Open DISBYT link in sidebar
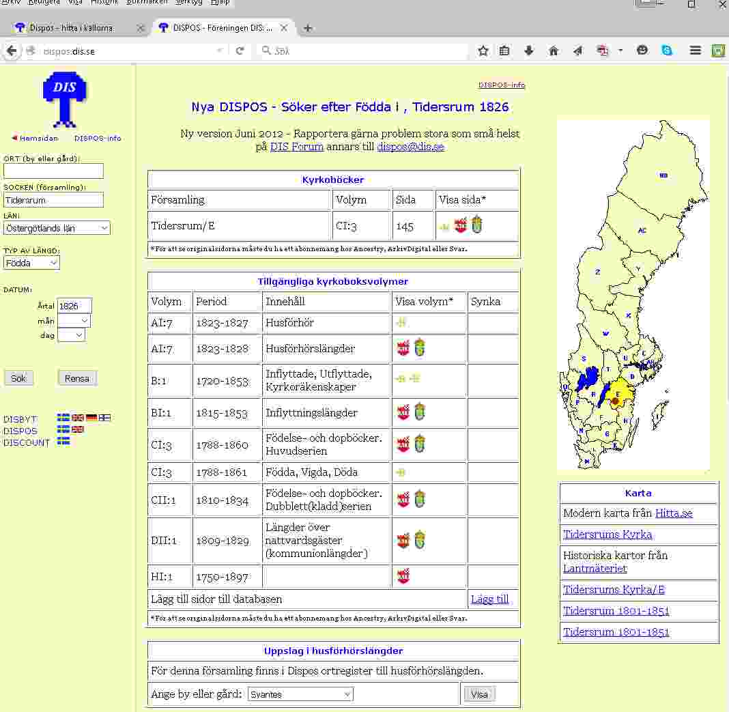Viewport: 729px width, 712px height. (x=20, y=419)
